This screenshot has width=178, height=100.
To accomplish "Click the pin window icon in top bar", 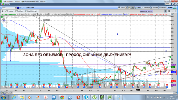I will [173, 4].
